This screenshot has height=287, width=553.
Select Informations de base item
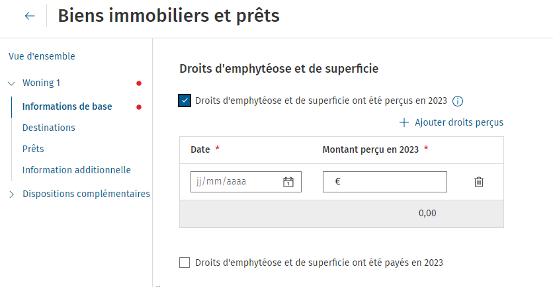point(67,106)
